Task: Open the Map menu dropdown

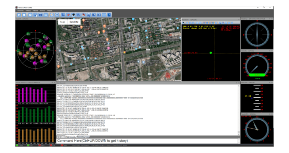Action: (35, 11)
